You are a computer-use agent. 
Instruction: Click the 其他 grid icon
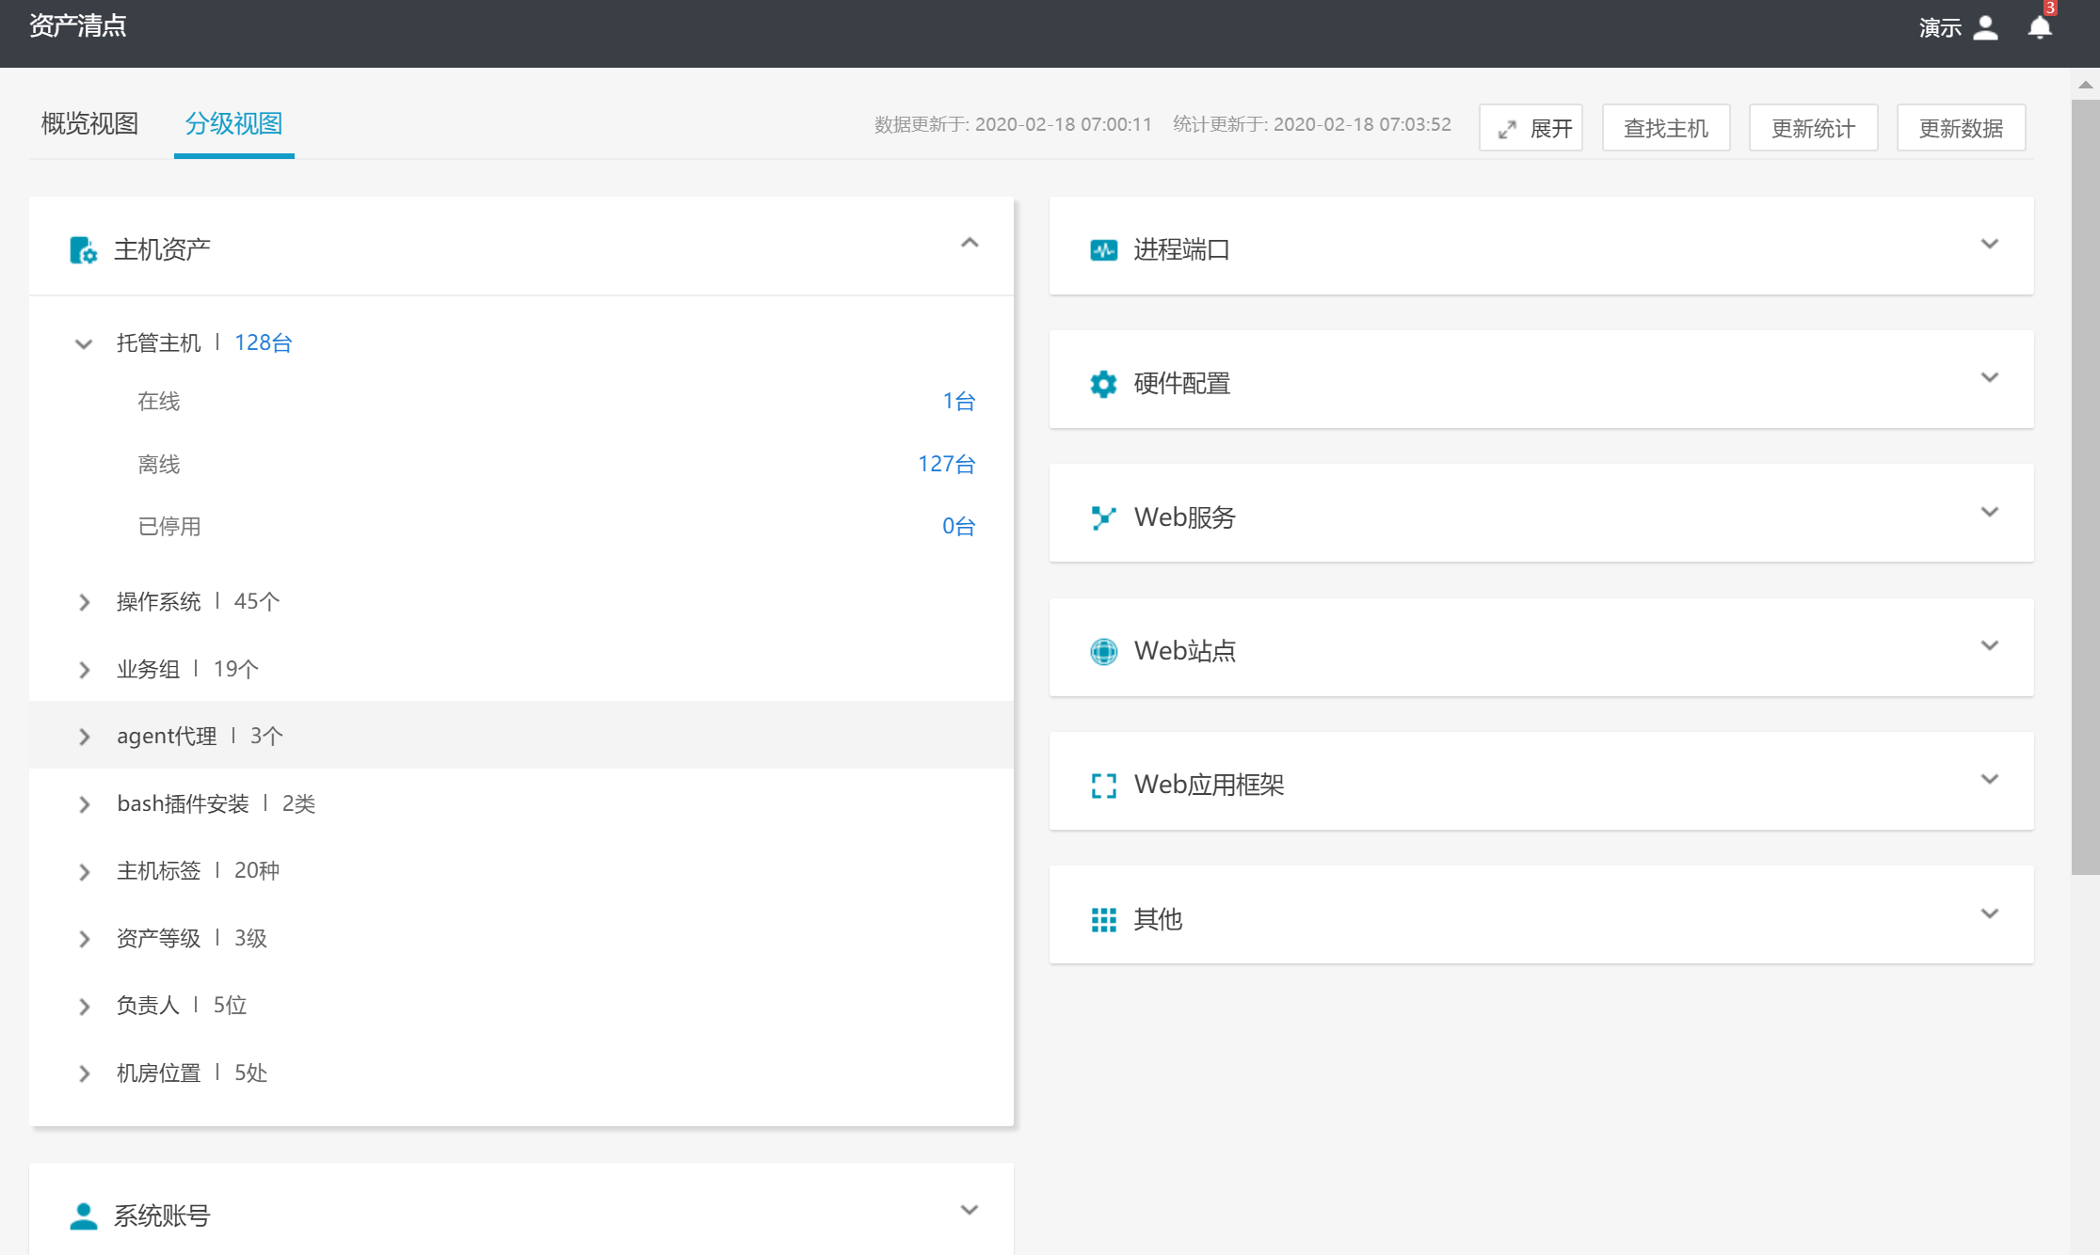click(1103, 919)
